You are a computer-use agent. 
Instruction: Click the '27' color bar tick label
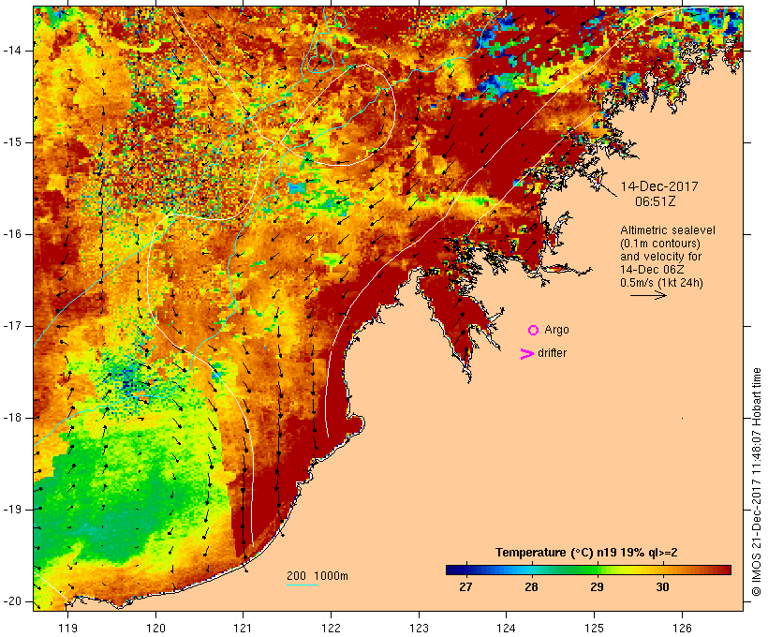(465, 586)
